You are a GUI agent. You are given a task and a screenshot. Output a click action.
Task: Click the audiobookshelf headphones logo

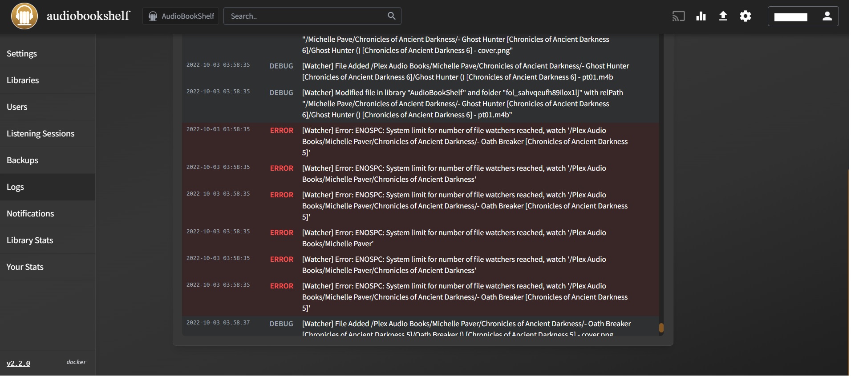pos(24,16)
